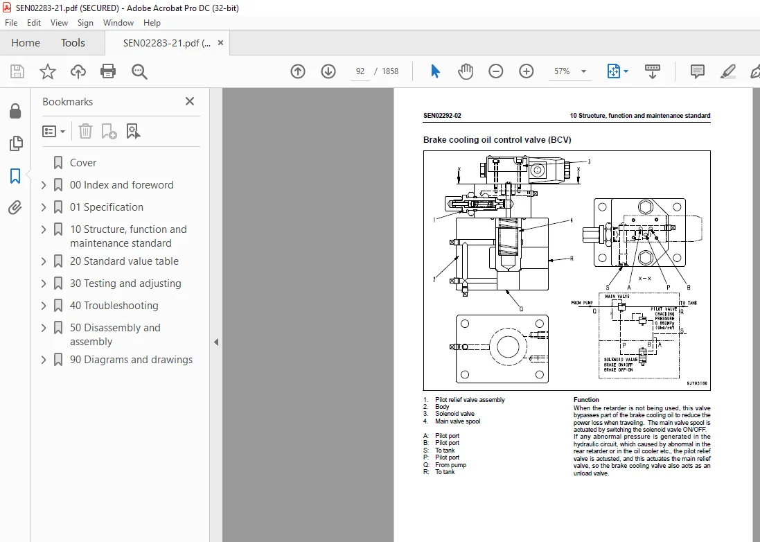
Task: Open the attachments paperclip panel
Action: tap(15, 207)
